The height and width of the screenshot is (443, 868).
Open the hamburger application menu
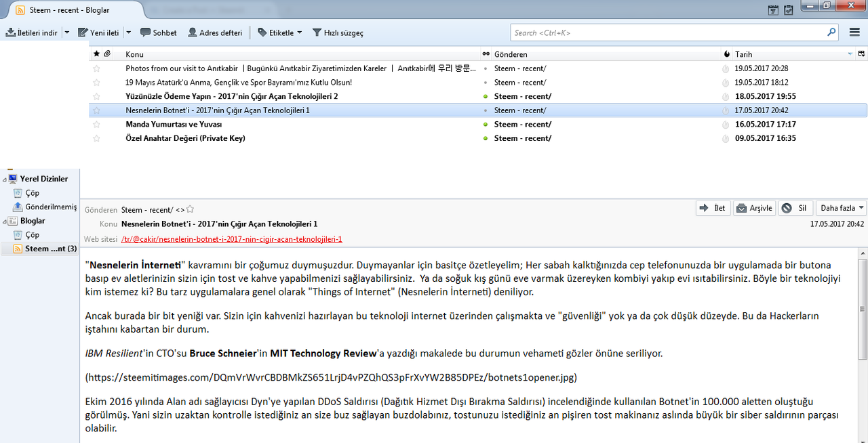click(x=854, y=33)
